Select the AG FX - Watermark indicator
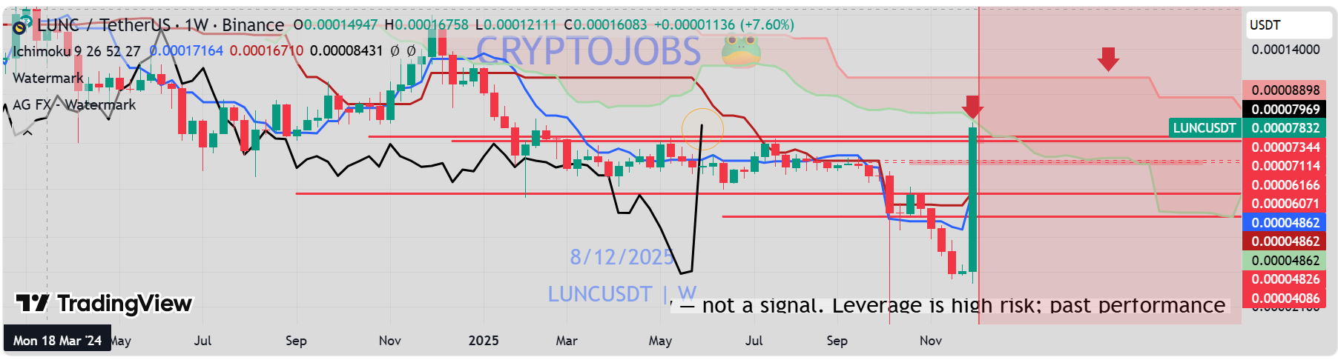Viewport: 1338px width, 360px height. tap(74, 104)
